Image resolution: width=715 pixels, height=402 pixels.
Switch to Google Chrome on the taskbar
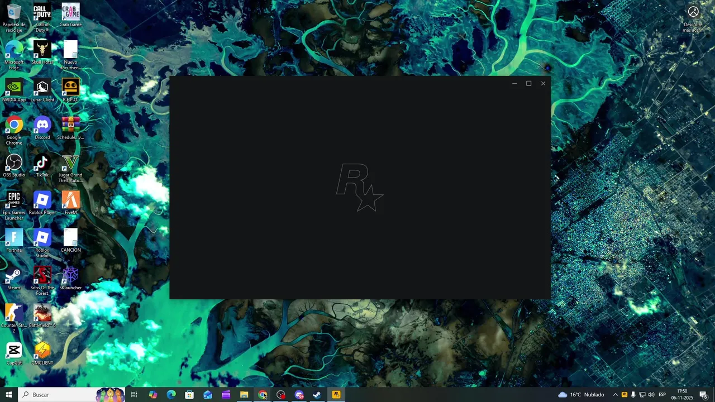(x=263, y=395)
